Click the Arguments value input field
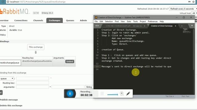 click(x=68, y=87)
